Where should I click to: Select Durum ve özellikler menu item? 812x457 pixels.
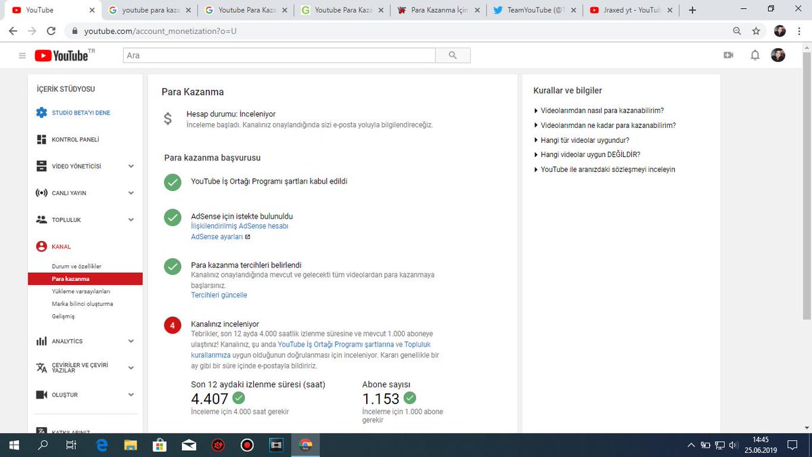[76, 266]
